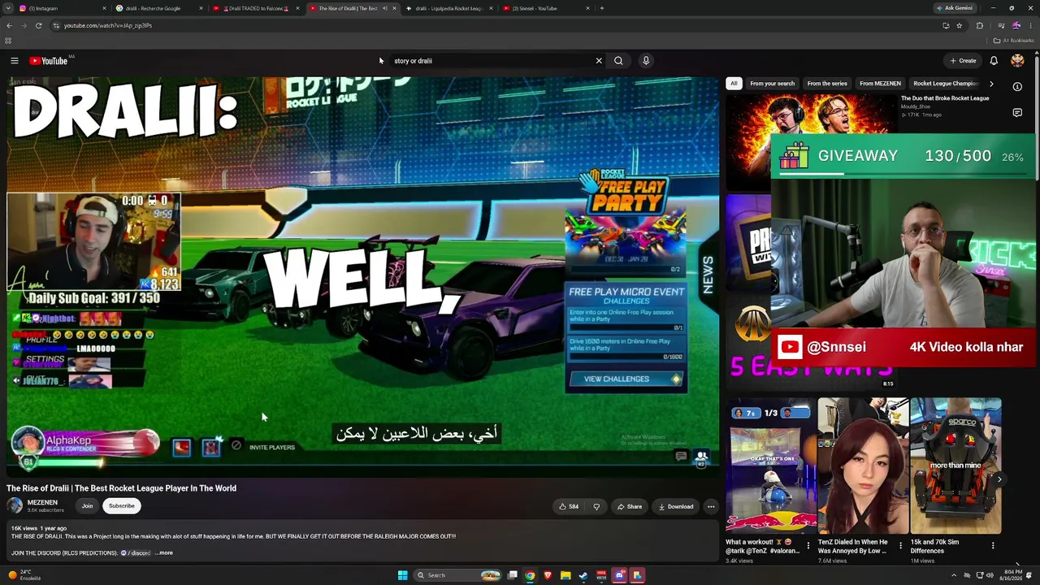Viewport: 1040px width, 585px height.
Task: Select the 'From MEZENEN' chip
Action: point(880,84)
